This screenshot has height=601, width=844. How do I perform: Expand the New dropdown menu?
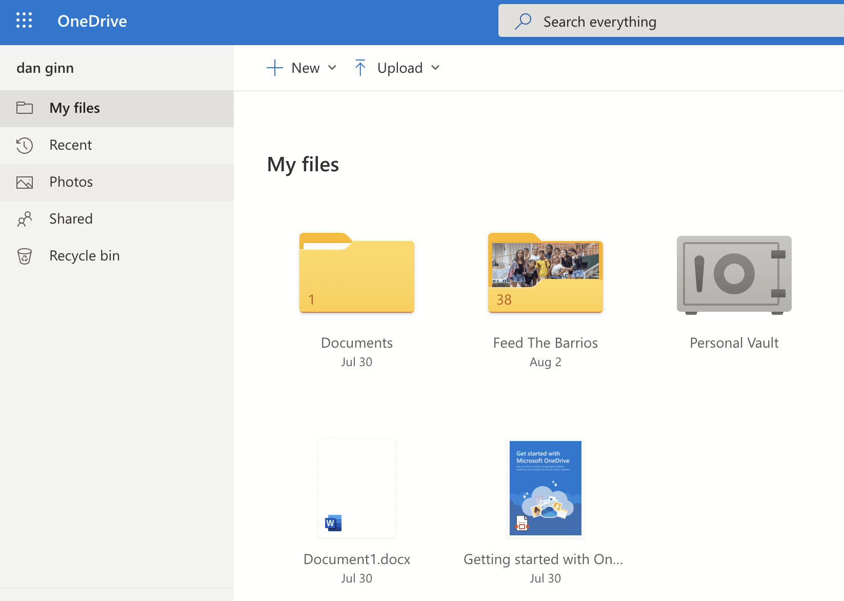tap(332, 67)
